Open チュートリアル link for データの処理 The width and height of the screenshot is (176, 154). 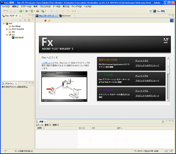point(142,91)
